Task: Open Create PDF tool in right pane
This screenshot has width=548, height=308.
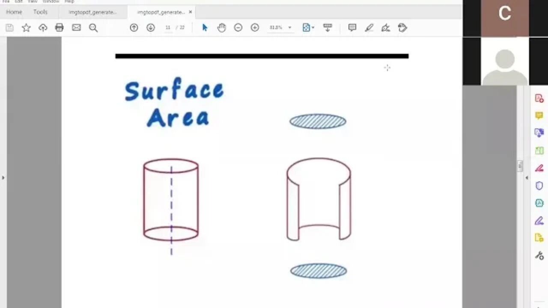Action: [x=539, y=98]
